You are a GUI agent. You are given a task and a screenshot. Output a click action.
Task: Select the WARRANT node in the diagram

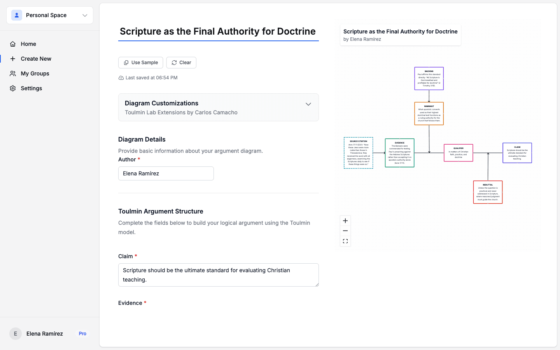coord(429,114)
